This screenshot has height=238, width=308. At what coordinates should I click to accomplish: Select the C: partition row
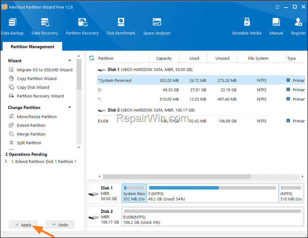tap(201, 90)
